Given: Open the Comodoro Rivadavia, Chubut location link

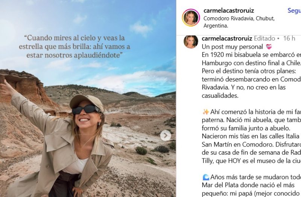Looking at the screenshot, I should point(239,22).
